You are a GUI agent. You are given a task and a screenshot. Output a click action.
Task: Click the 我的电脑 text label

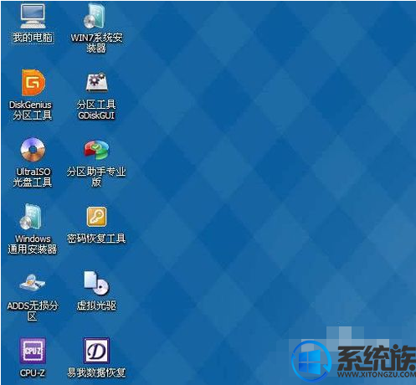point(33,38)
